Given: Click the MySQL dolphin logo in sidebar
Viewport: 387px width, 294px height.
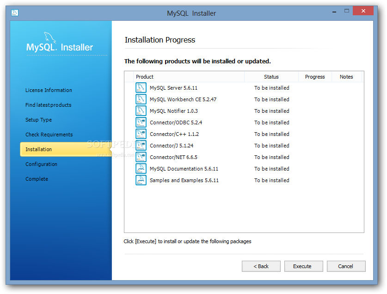Looking at the screenshot, I should (50, 37).
